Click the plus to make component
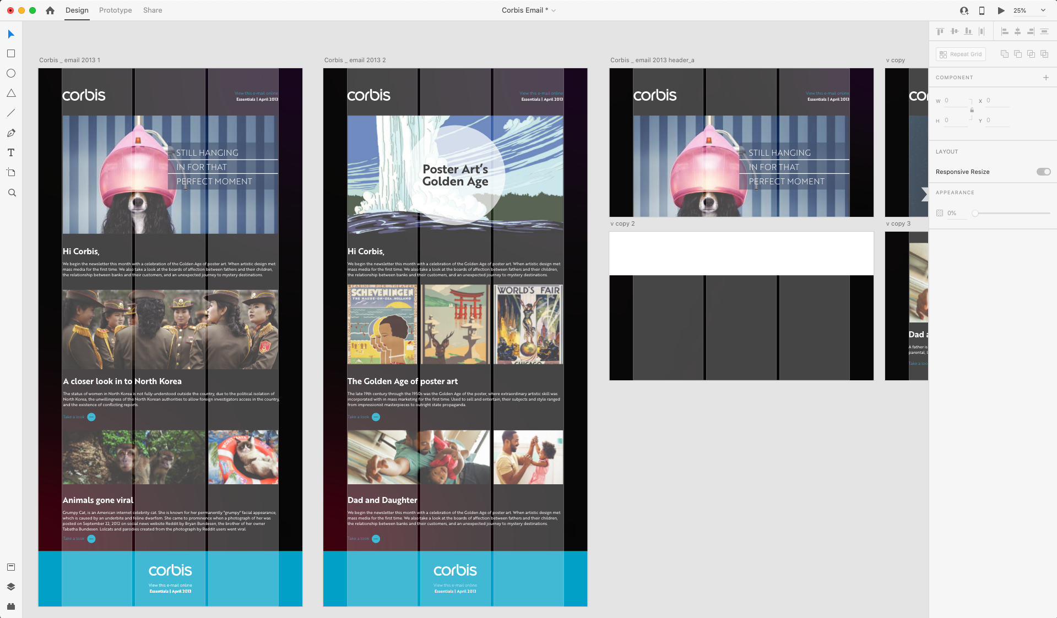This screenshot has width=1057, height=618. [x=1046, y=78]
